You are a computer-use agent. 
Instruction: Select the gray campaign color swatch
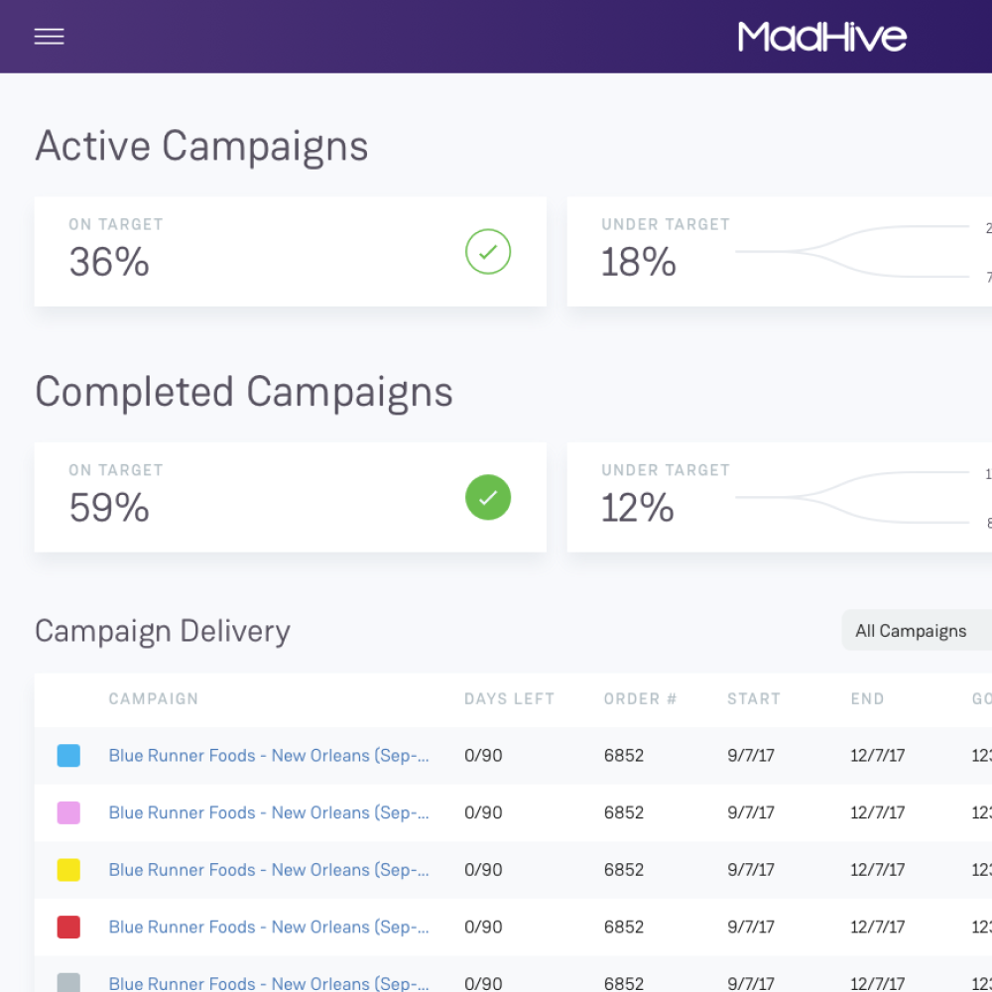(68, 982)
